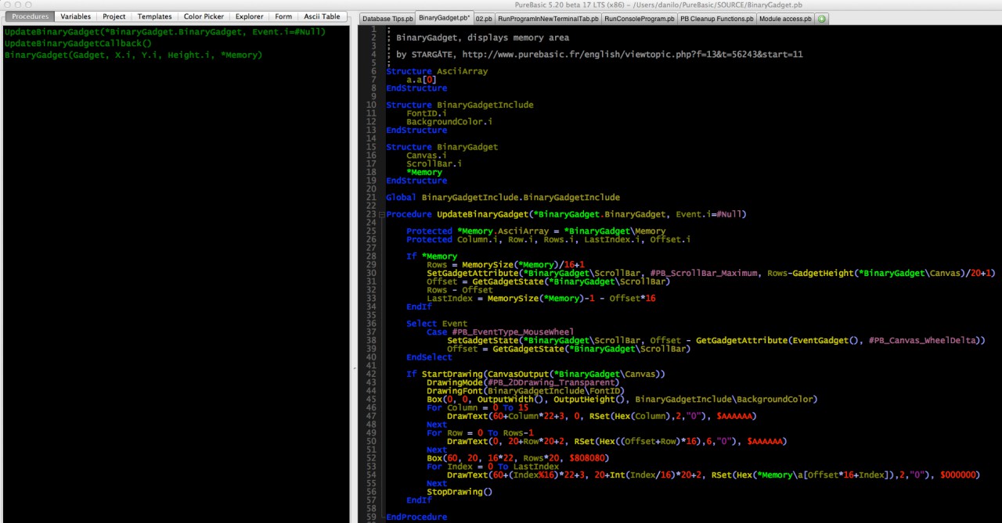Add a new file tab with the green plus icon
Viewport: 1002px width, 523px height.
click(x=822, y=18)
